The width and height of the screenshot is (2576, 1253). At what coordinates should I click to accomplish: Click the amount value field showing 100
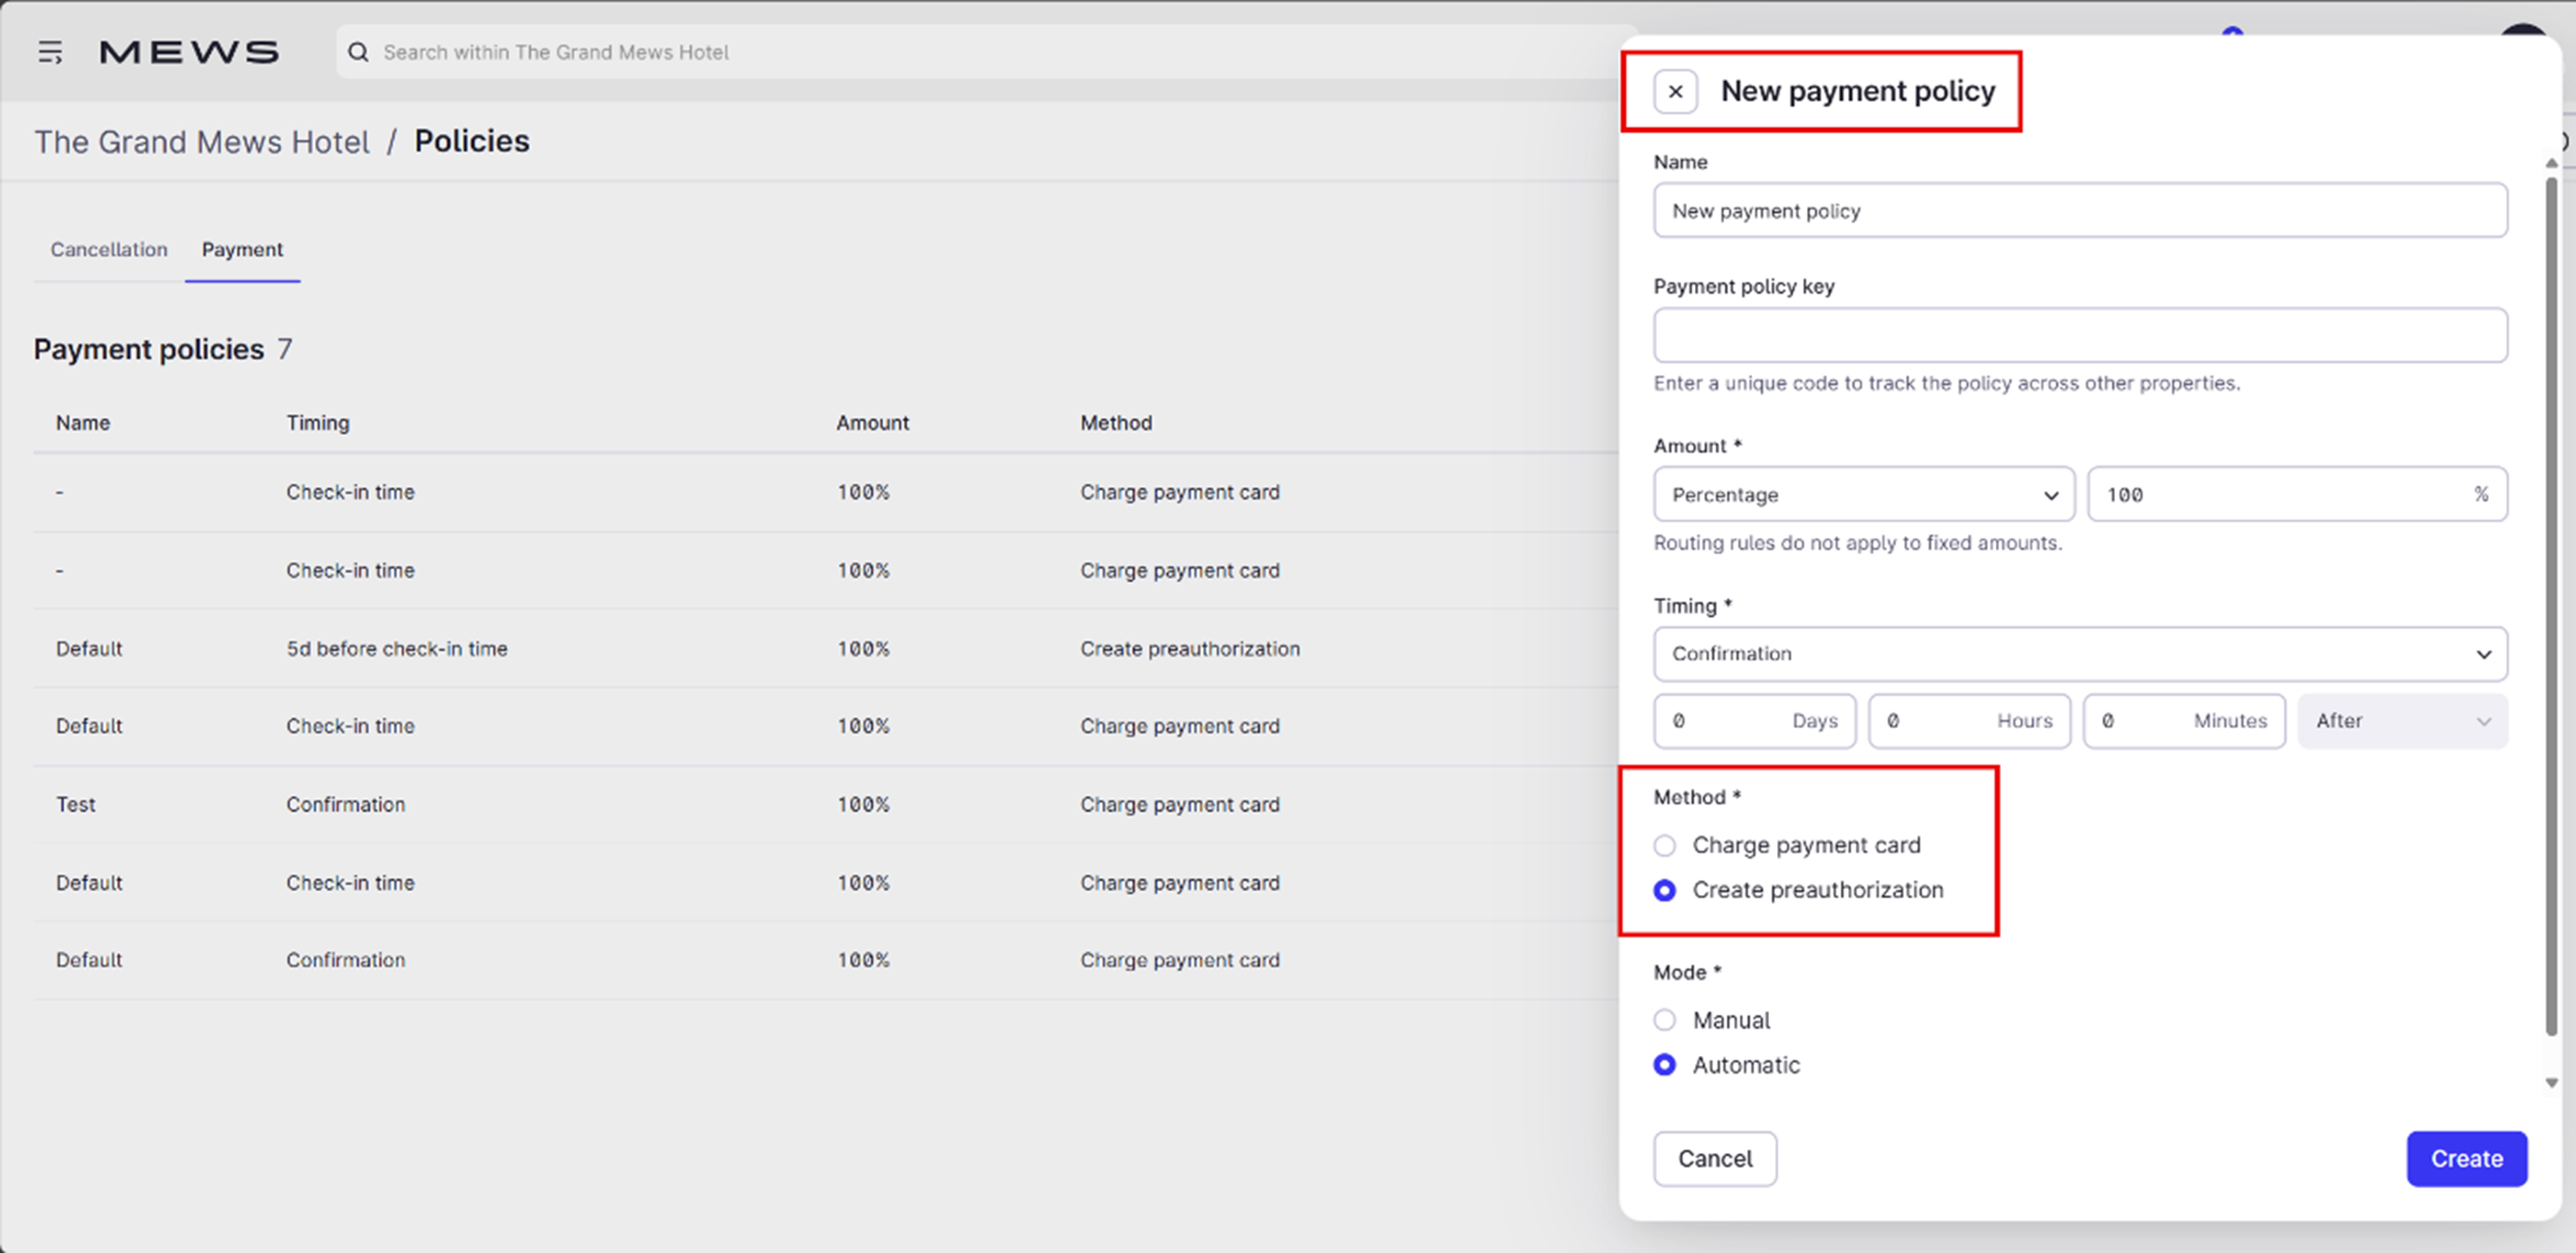point(2297,494)
